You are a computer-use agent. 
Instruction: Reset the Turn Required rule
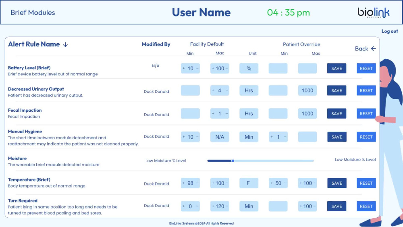[366, 206]
